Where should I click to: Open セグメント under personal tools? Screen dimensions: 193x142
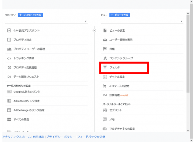coord(116,110)
